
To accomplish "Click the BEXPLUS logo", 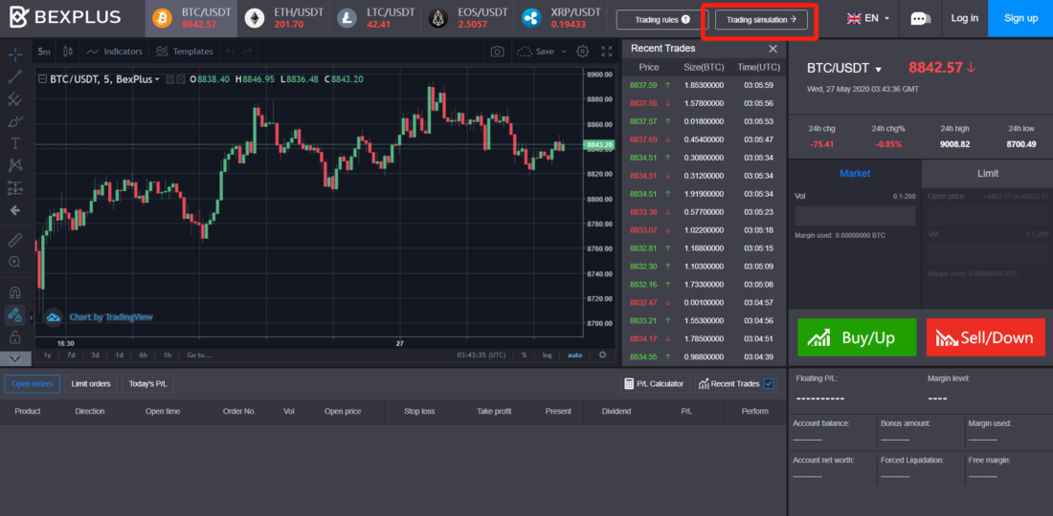I will pyautogui.click(x=66, y=17).
